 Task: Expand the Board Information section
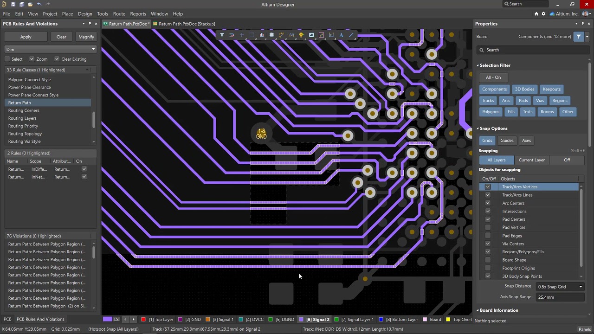478,310
